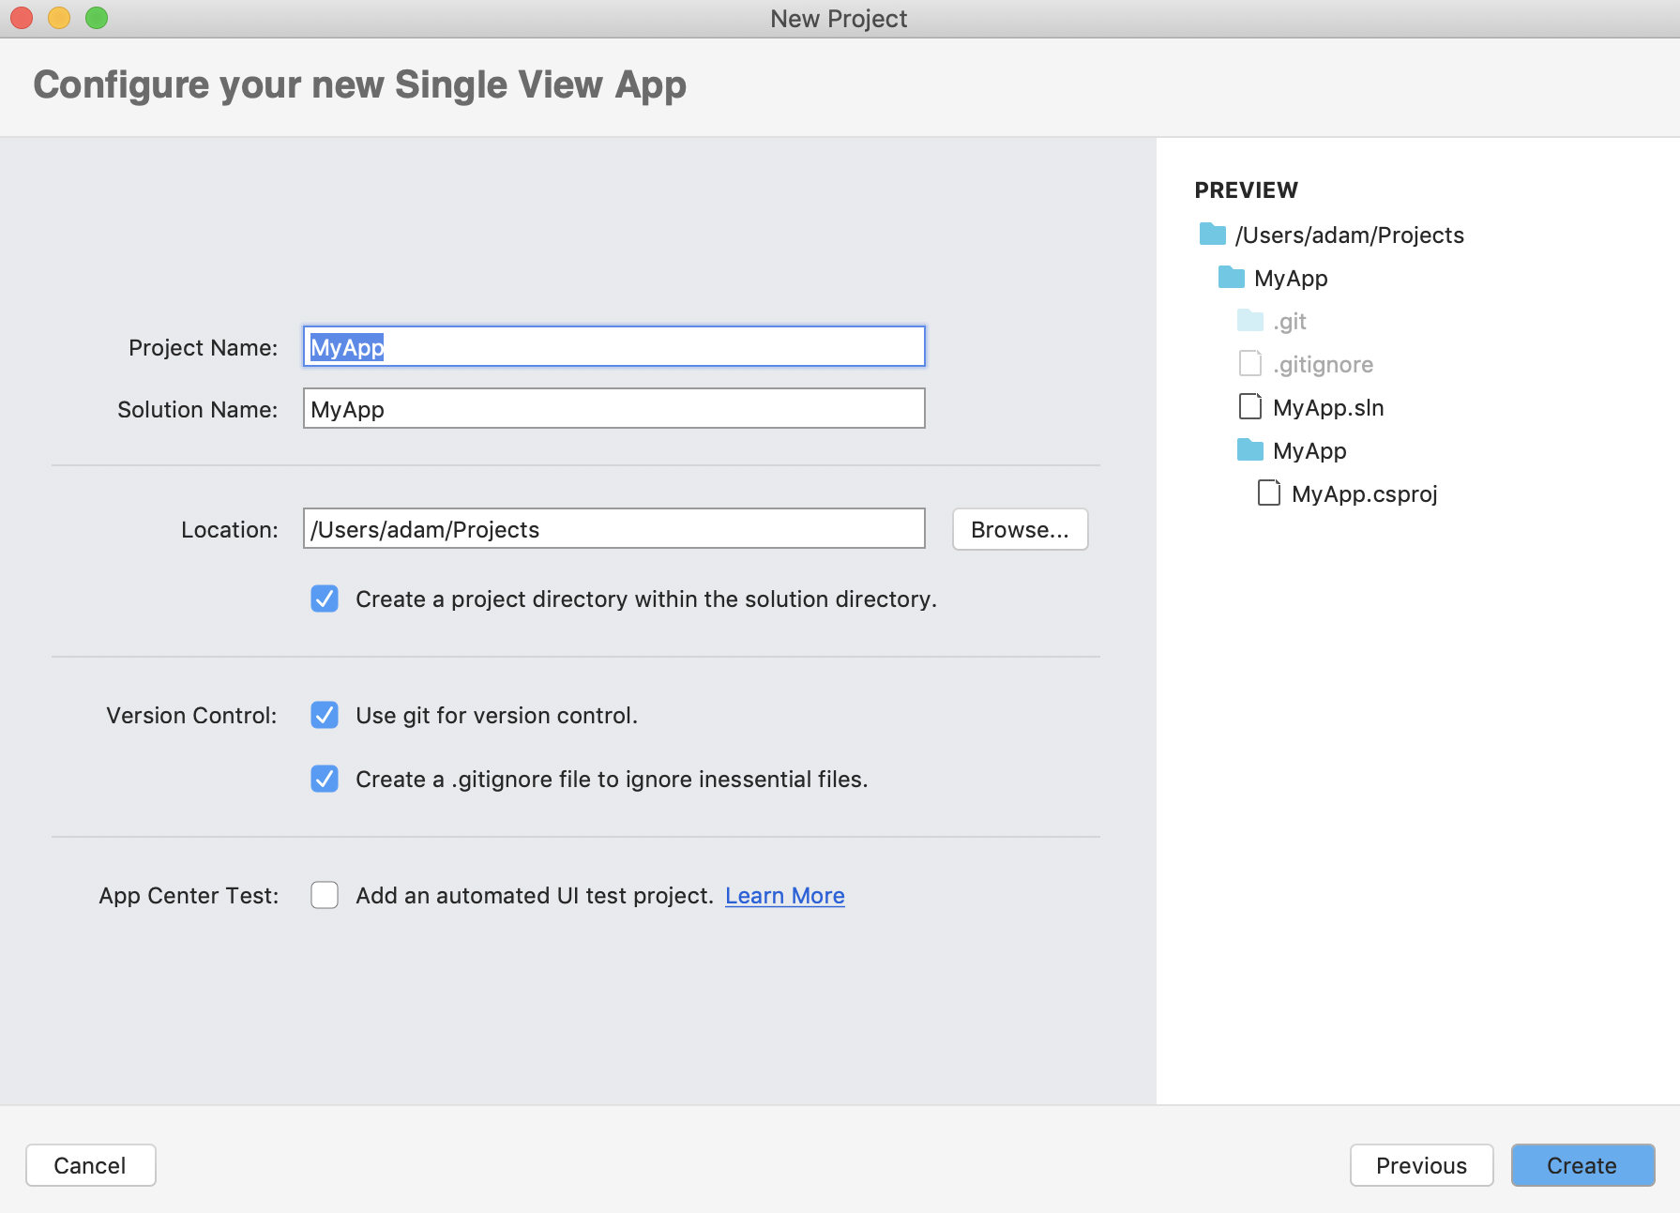Disable use git for version control

(x=325, y=715)
